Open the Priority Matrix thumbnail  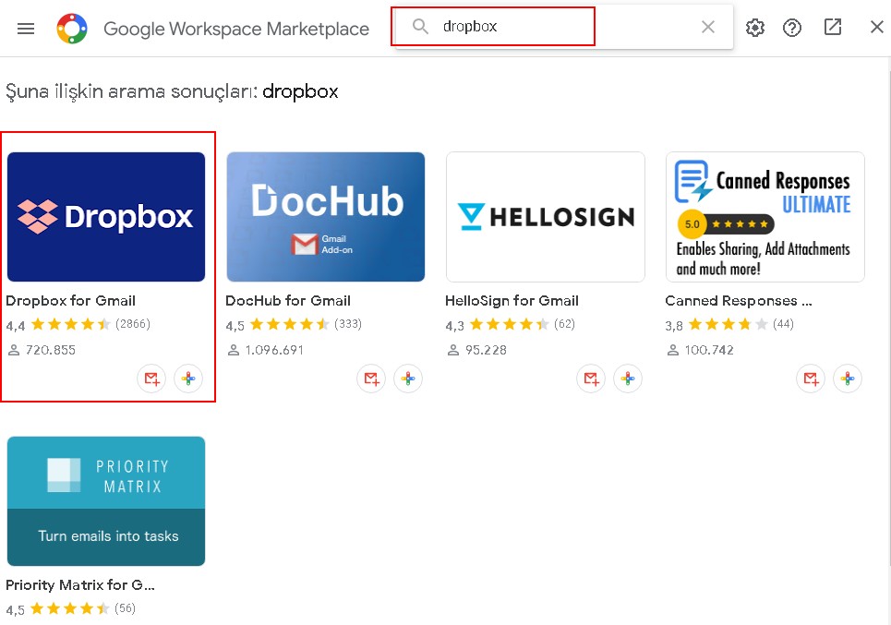(x=106, y=501)
